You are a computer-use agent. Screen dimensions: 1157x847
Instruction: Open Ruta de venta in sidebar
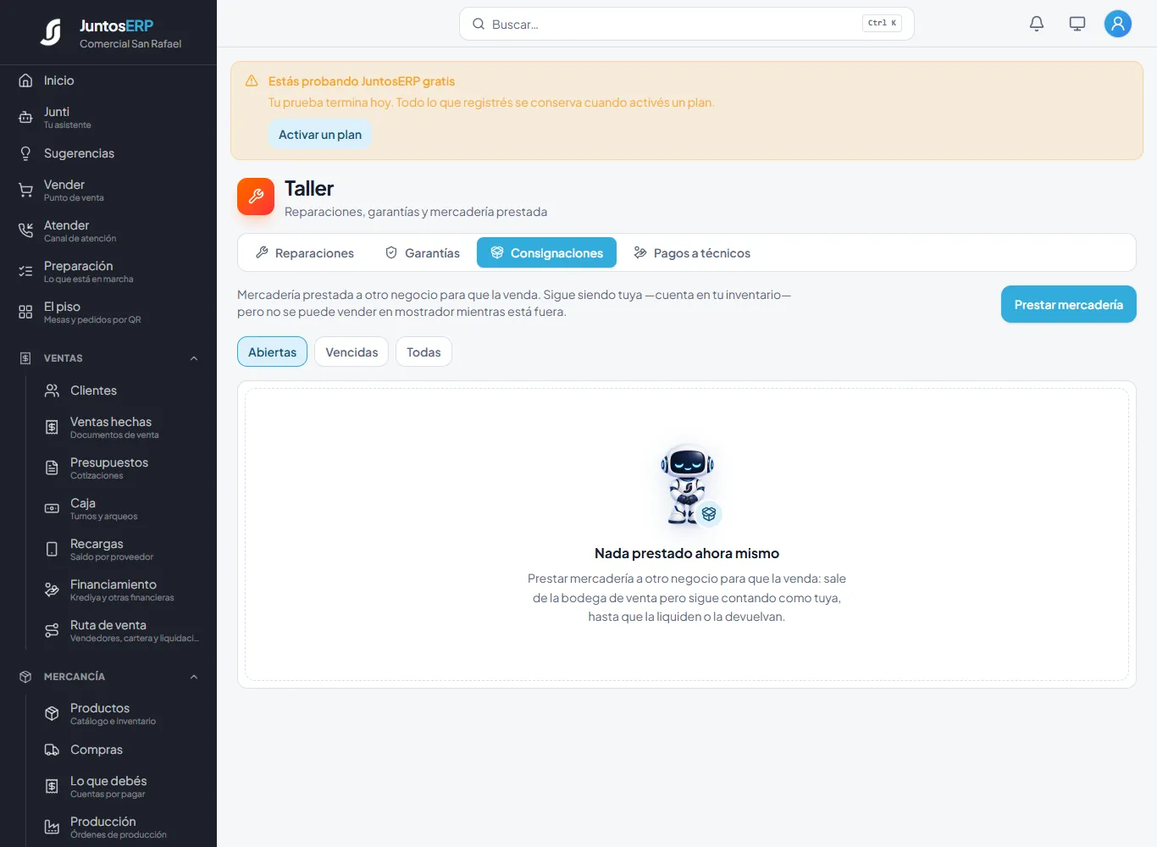(122, 630)
